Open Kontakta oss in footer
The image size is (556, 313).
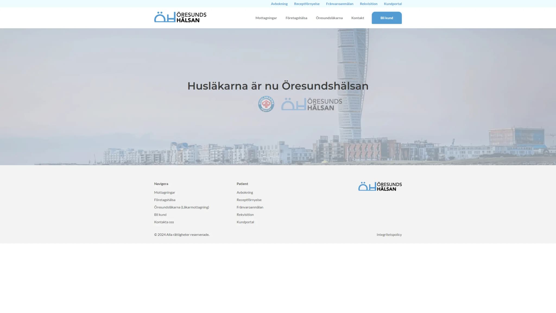164,222
